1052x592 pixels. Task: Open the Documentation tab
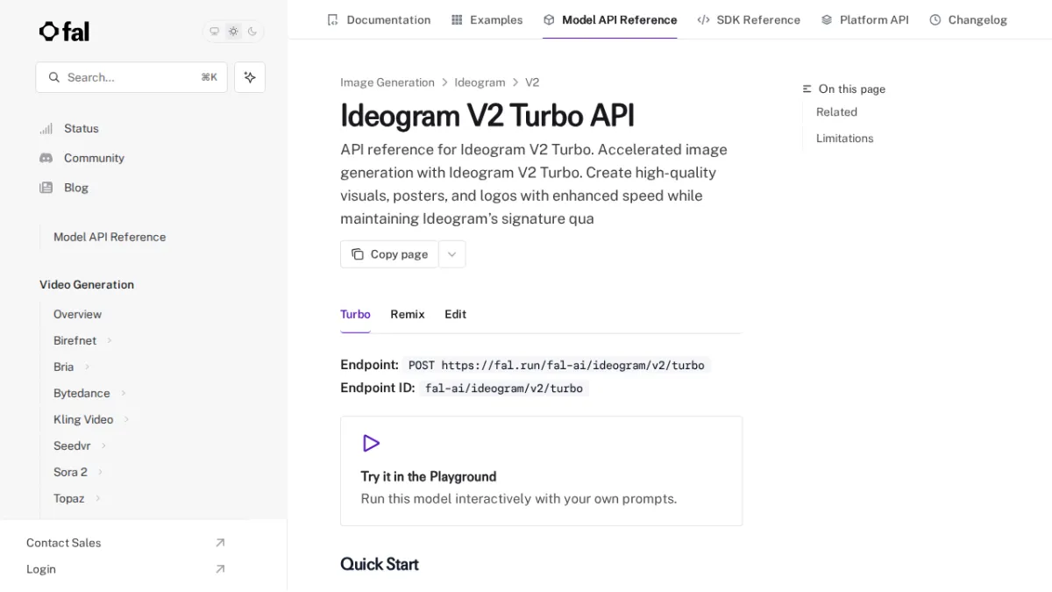(379, 19)
